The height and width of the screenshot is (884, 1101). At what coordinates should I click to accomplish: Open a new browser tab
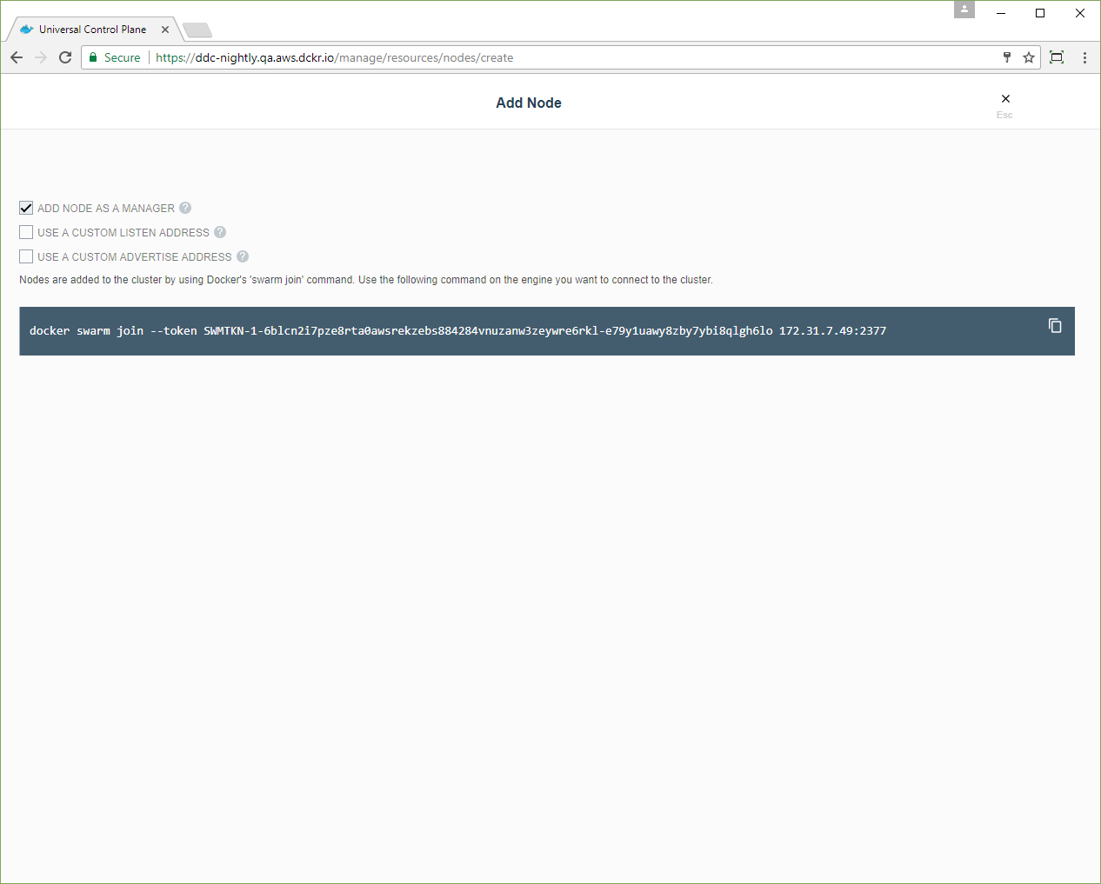[x=197, y=30]
